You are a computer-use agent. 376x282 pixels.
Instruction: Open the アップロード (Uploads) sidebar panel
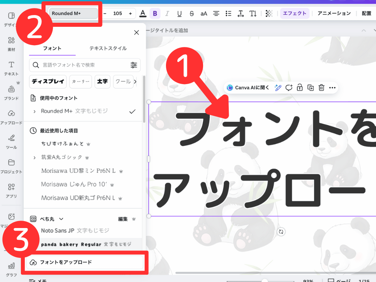(11, 116)
